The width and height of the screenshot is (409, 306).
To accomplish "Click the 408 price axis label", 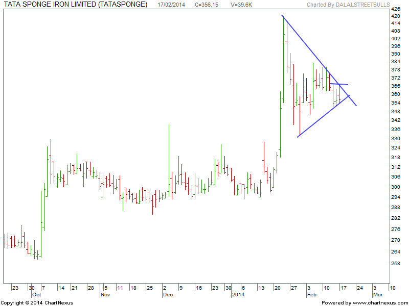I will (x=396, y=31).
